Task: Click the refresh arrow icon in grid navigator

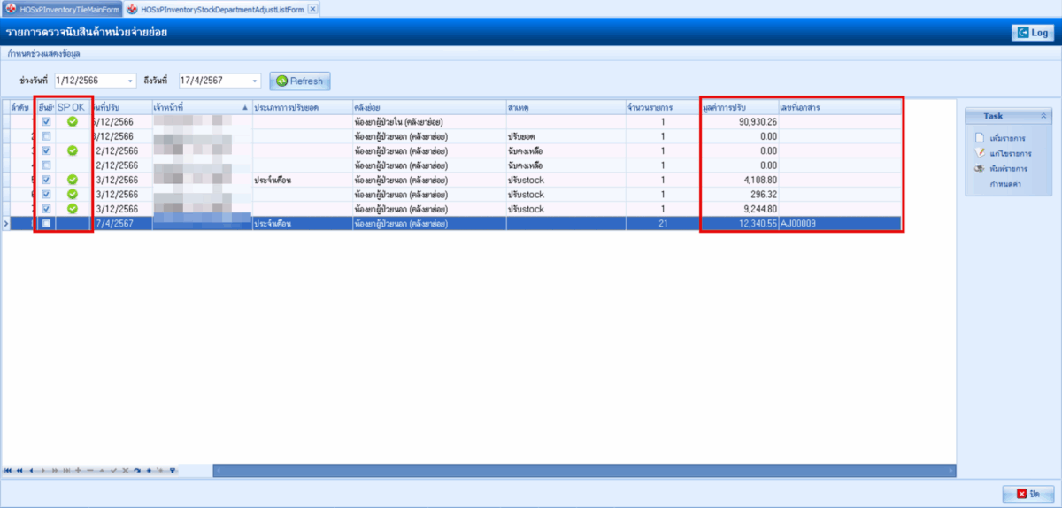Action: coord(137,471)
